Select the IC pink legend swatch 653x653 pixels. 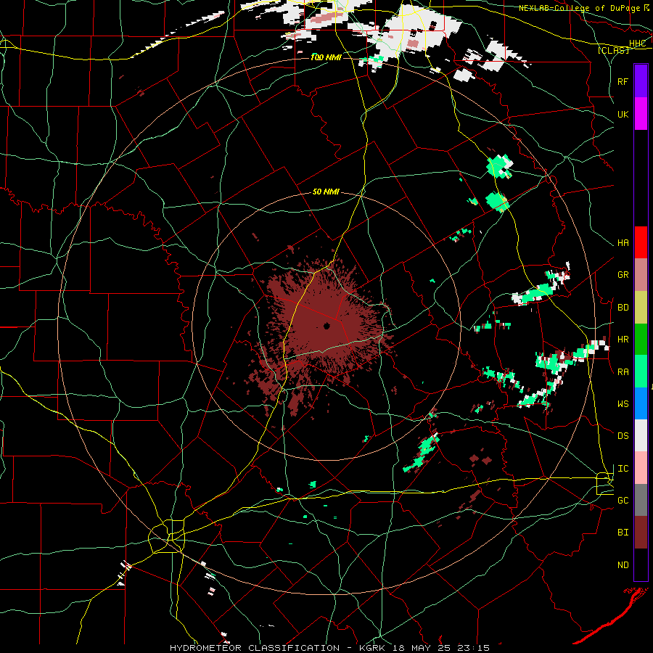[641, 468]
